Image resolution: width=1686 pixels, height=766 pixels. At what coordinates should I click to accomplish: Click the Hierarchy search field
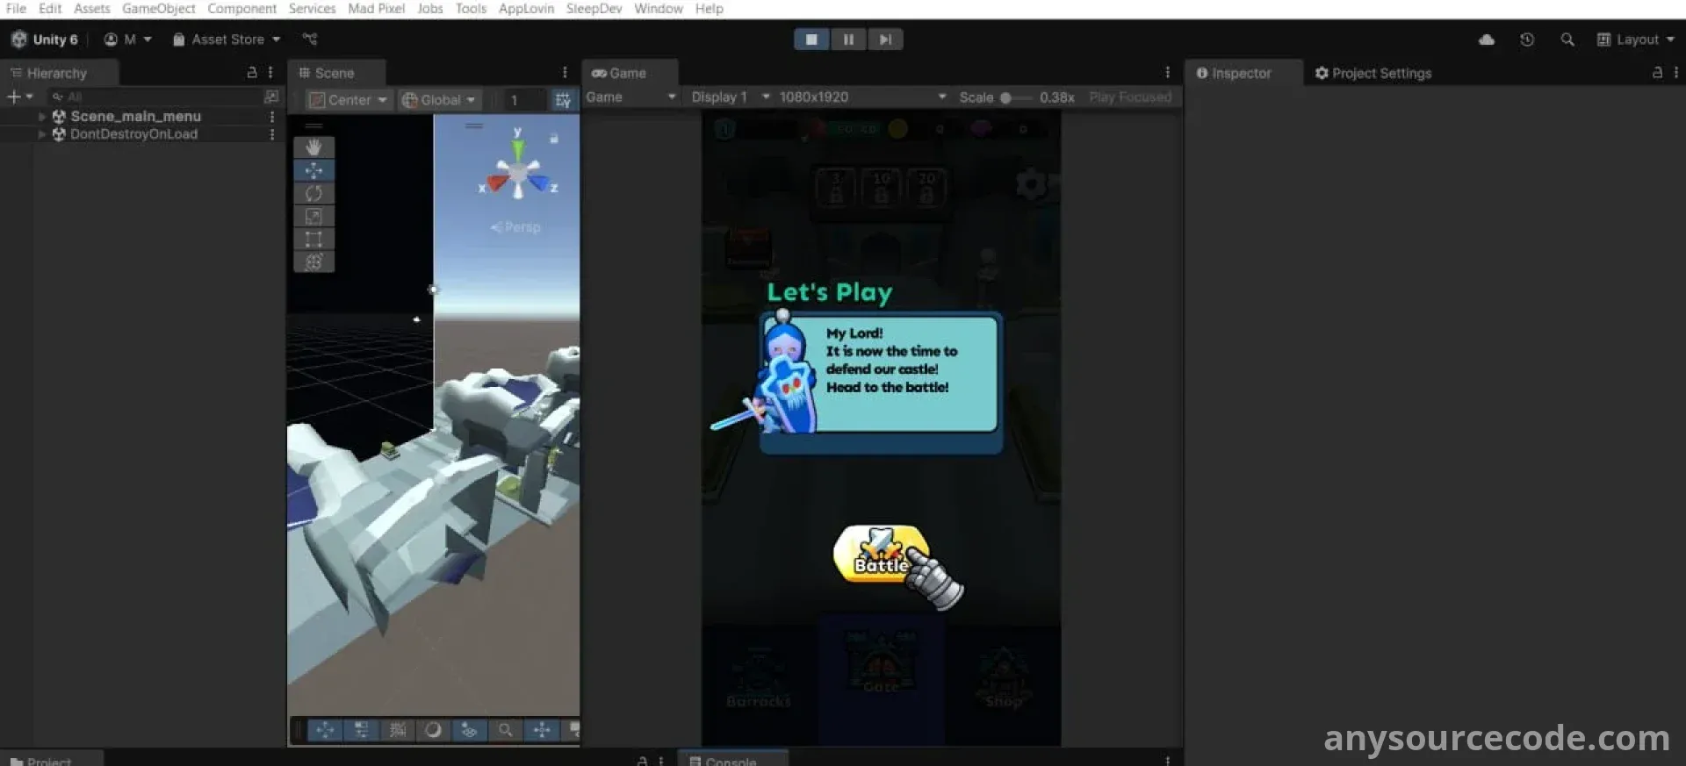155,97
